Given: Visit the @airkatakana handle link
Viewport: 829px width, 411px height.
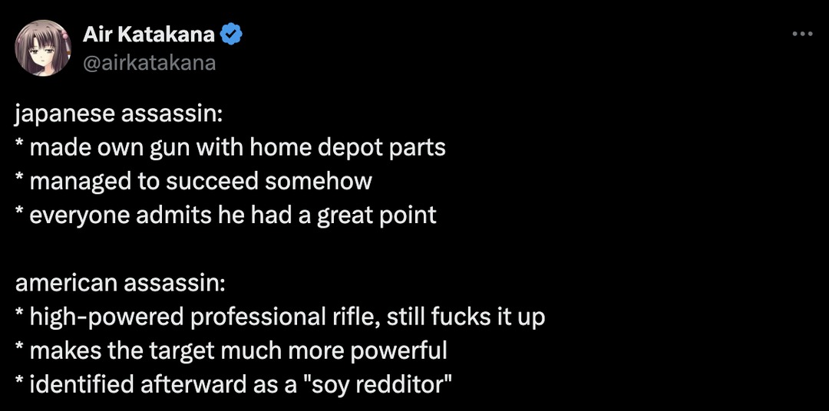Looking at the screenshot, I should (x=149, y=62).
